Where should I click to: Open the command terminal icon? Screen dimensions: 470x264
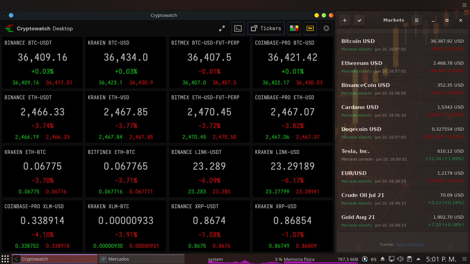point(238,29)
